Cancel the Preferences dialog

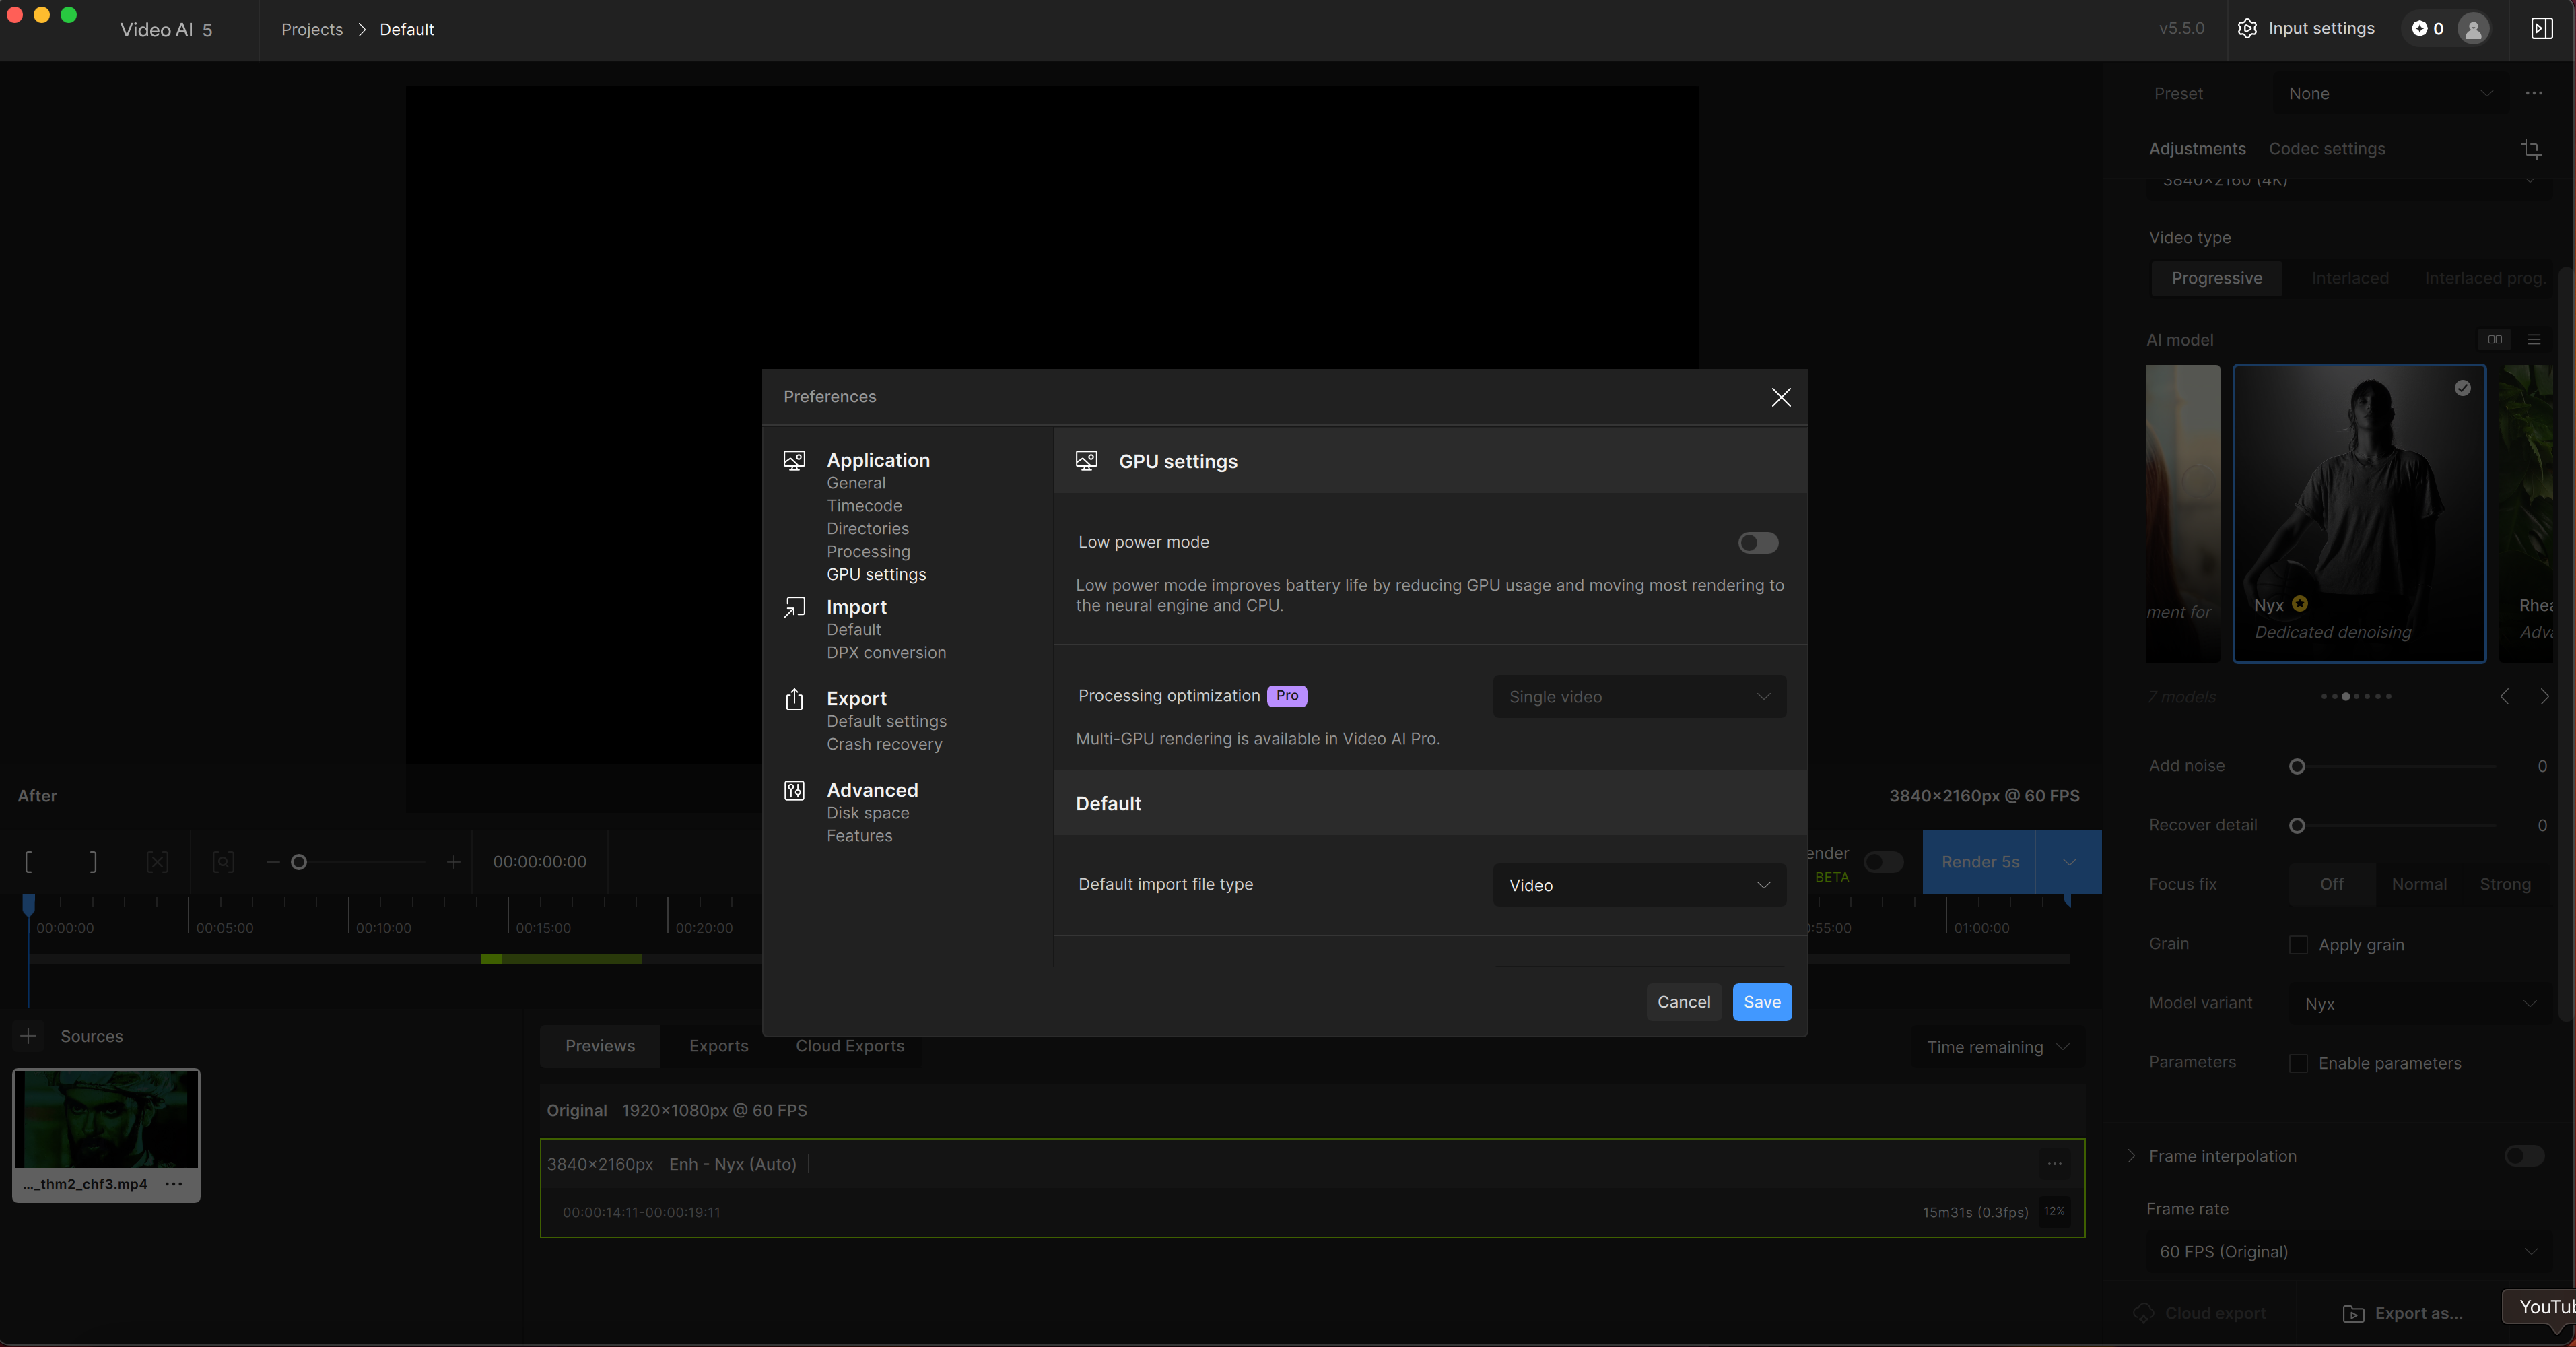[x=1683, y=1002]
